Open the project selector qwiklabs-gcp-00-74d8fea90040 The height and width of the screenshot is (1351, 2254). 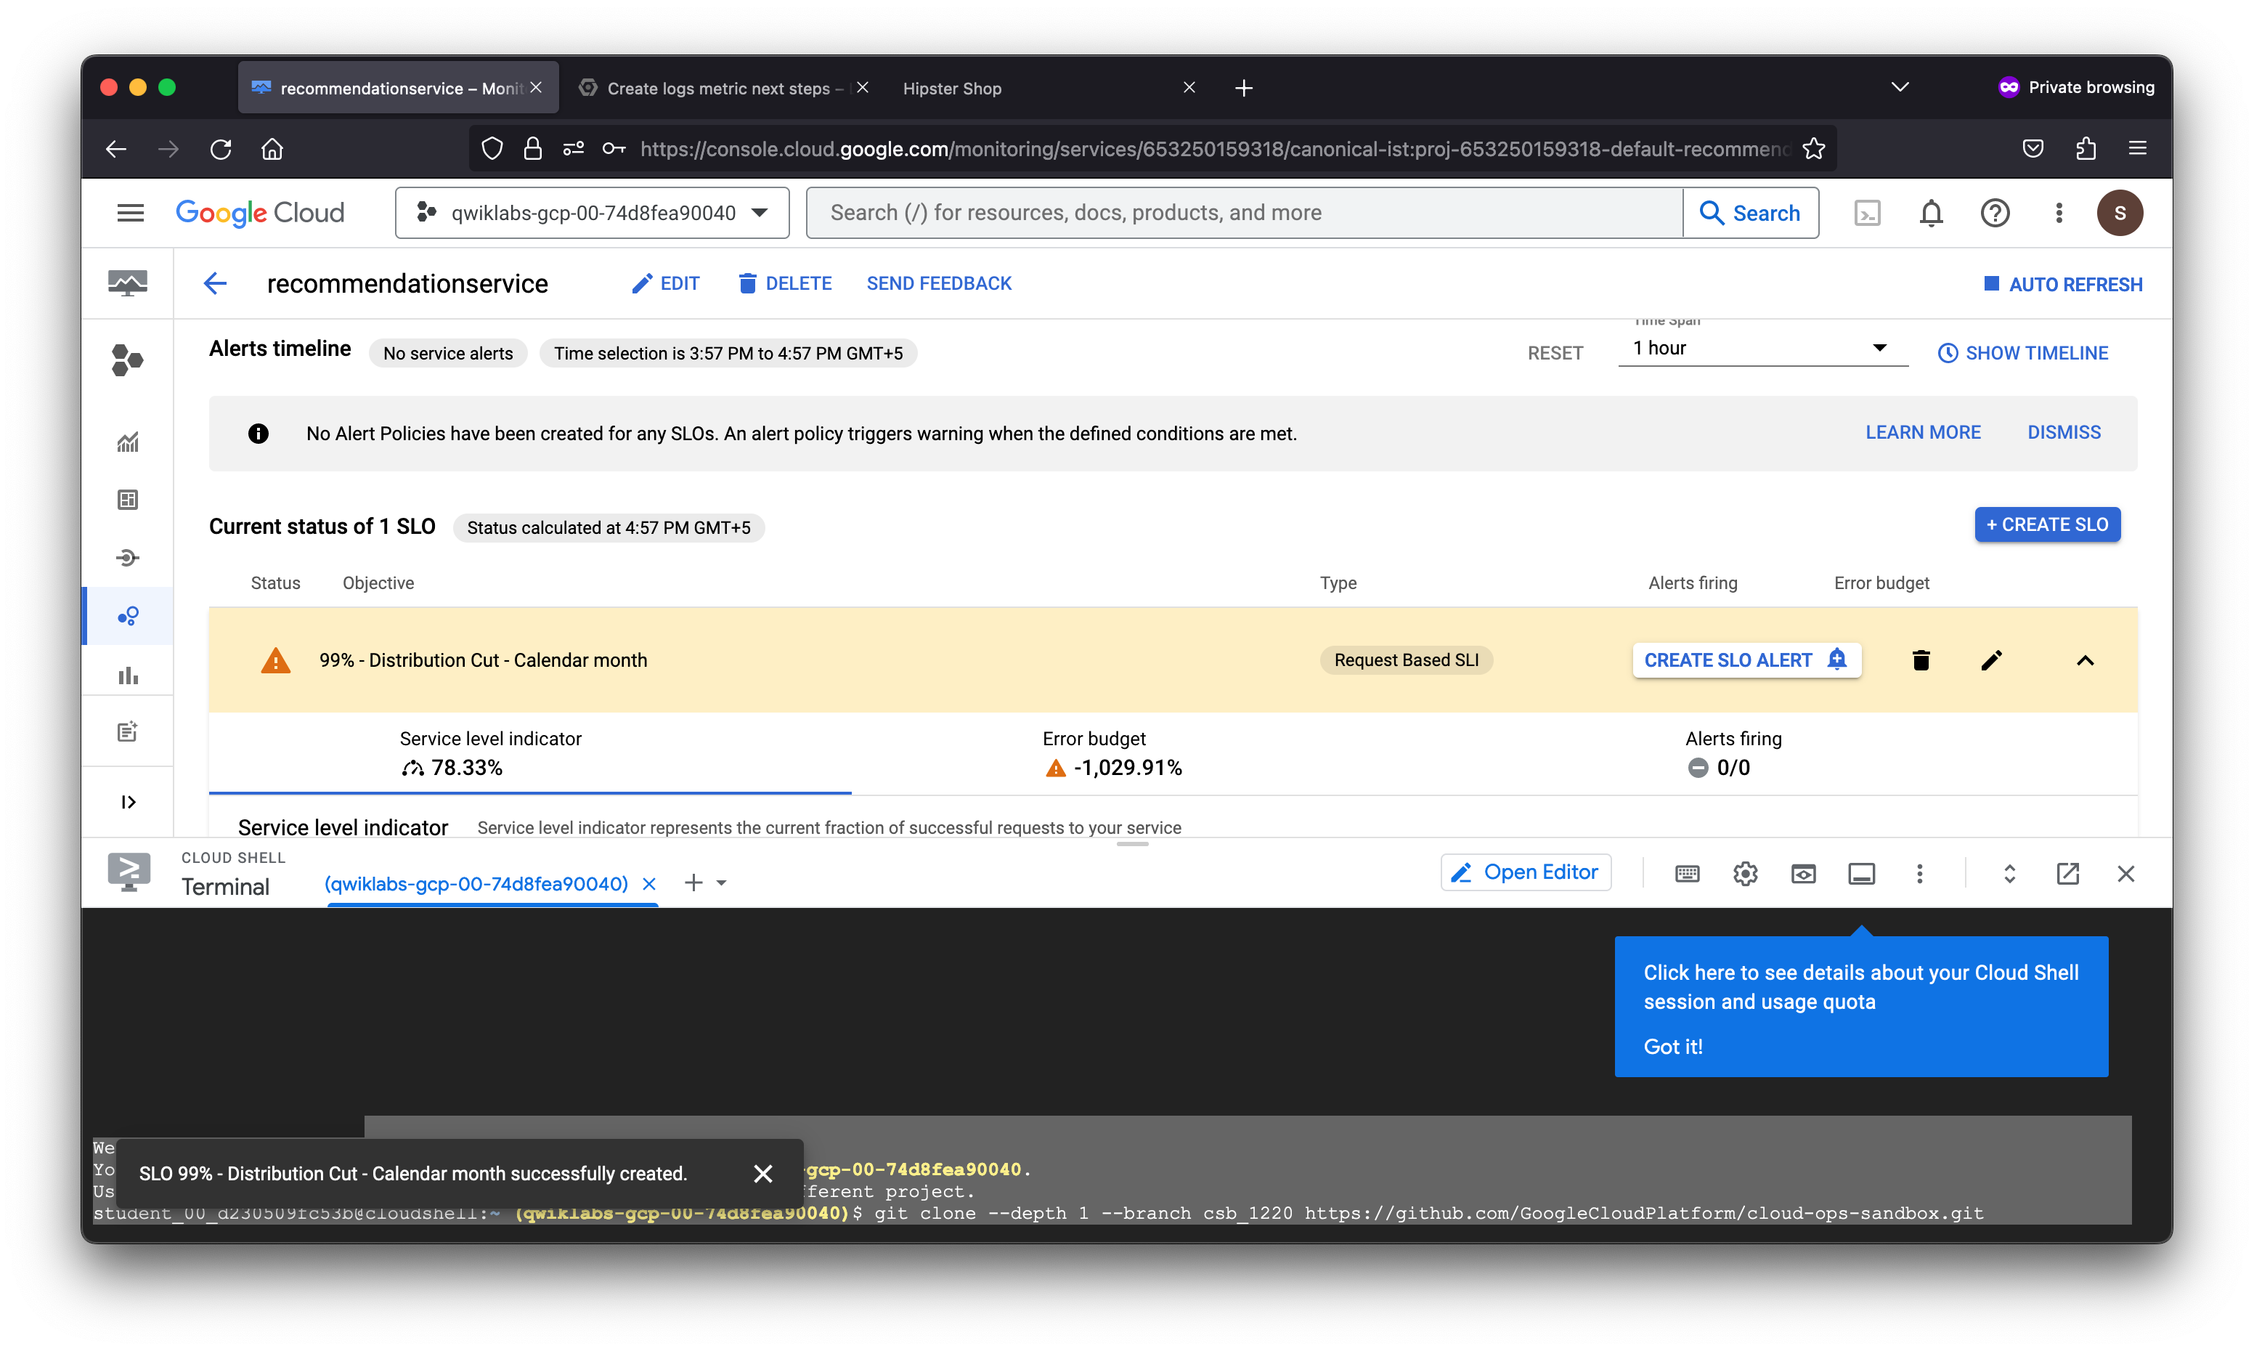tap(592, 213)
